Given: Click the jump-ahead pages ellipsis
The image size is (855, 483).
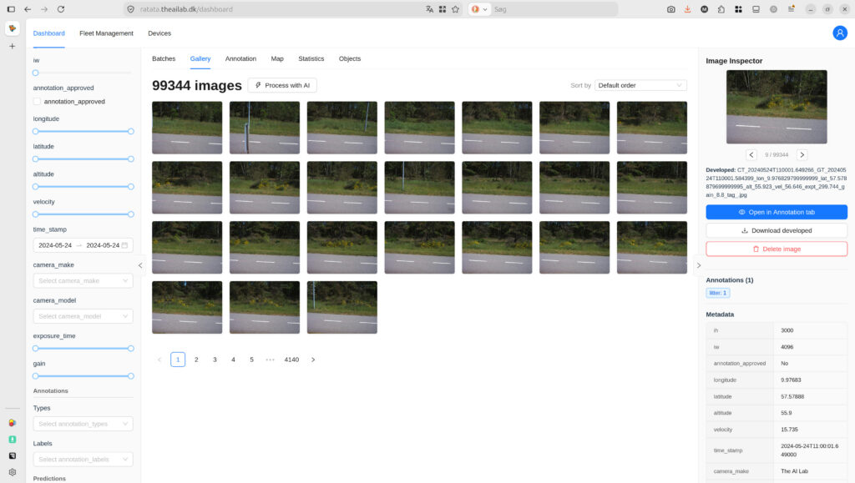Looking at the screenshot, I should pos(270,360).
